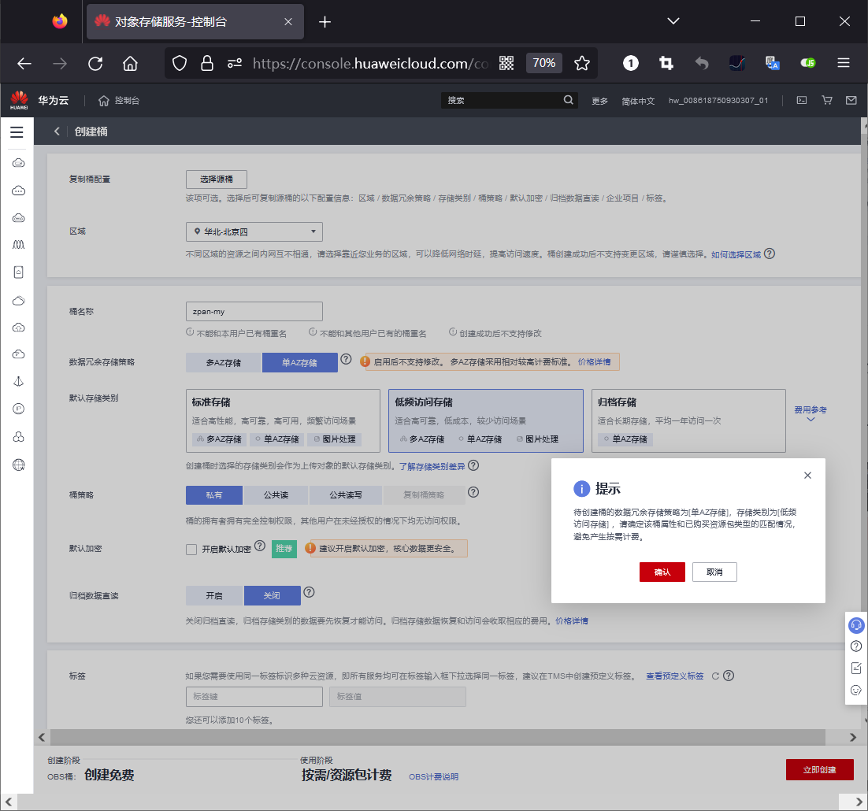Open the Firefox application menu
This screenshot has height=811, width=868.
[x=843, y=63]
